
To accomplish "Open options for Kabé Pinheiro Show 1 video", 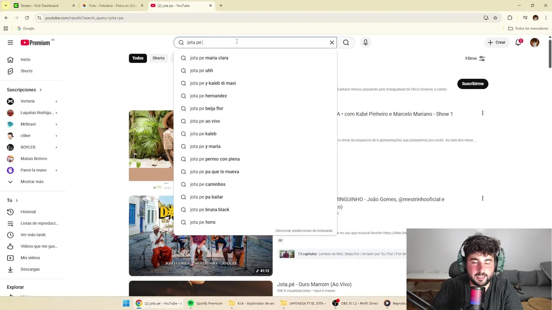I will [483, 113].
